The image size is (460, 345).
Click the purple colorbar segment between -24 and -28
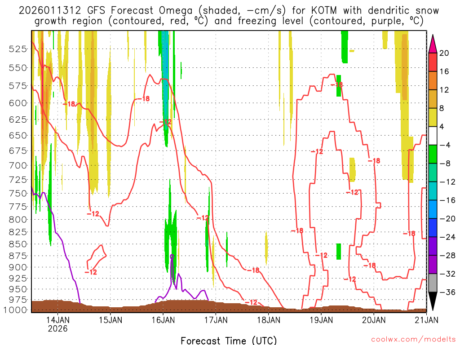point(433,246)
